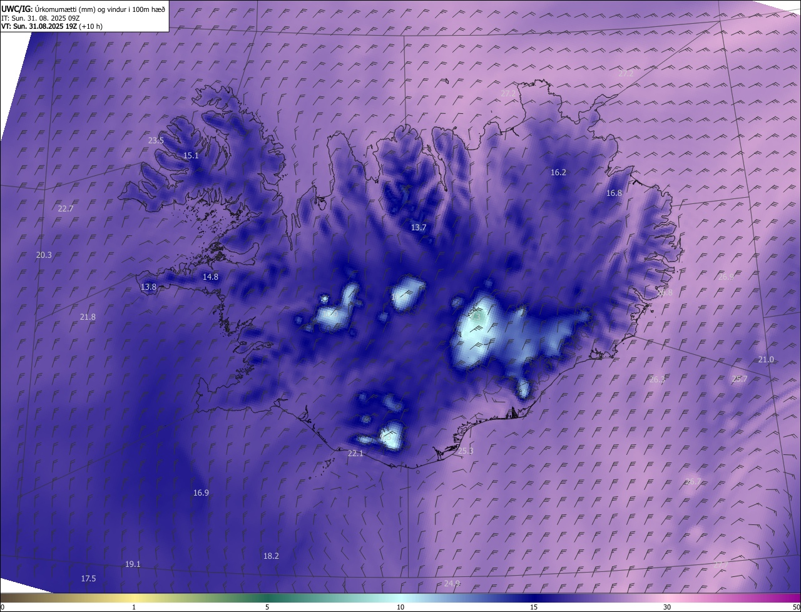The image size is (801, 612).
Task: Select the IT initialization time line
Action: [x=41, y=18]
